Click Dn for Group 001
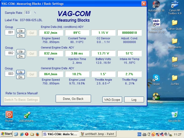This screenshot has height=138, width=184. click(21, 36)
